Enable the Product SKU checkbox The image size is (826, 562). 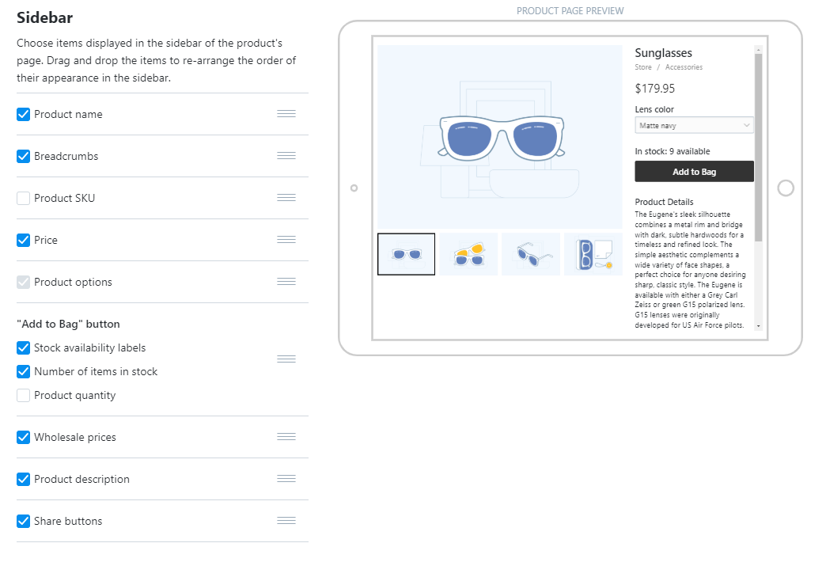[23, 198]
